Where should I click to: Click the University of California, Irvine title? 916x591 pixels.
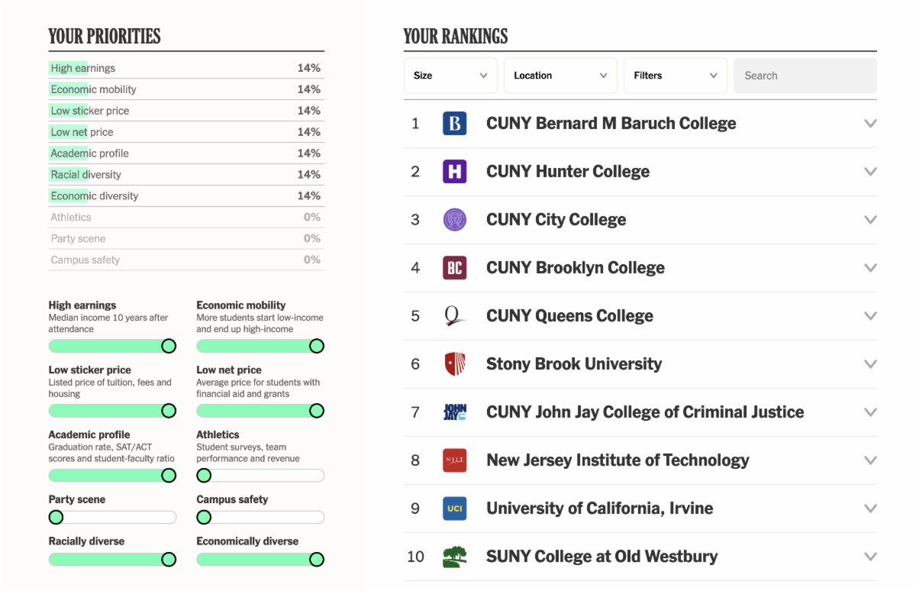pos(599,509)
